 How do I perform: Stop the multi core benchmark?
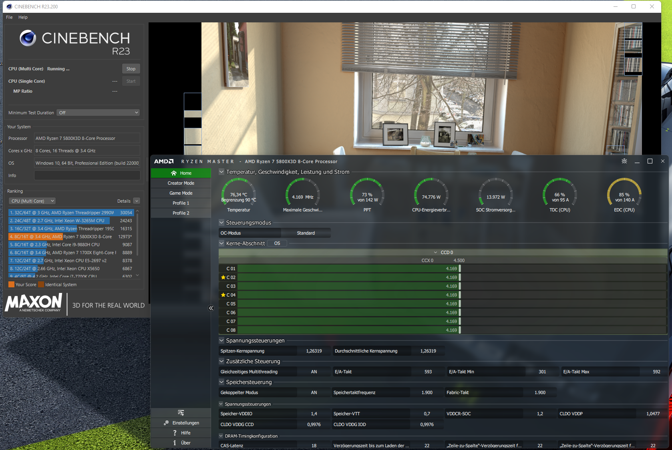131,69
